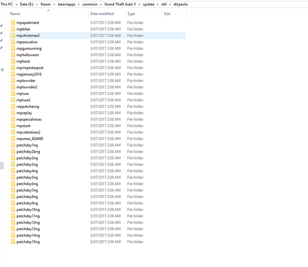Go to steamapps in breadcrumb
This screenshot has width=308, height=267.
(66, 4)
